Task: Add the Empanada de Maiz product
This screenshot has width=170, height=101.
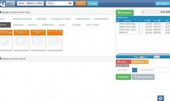Action: click(x=38, y=40)
